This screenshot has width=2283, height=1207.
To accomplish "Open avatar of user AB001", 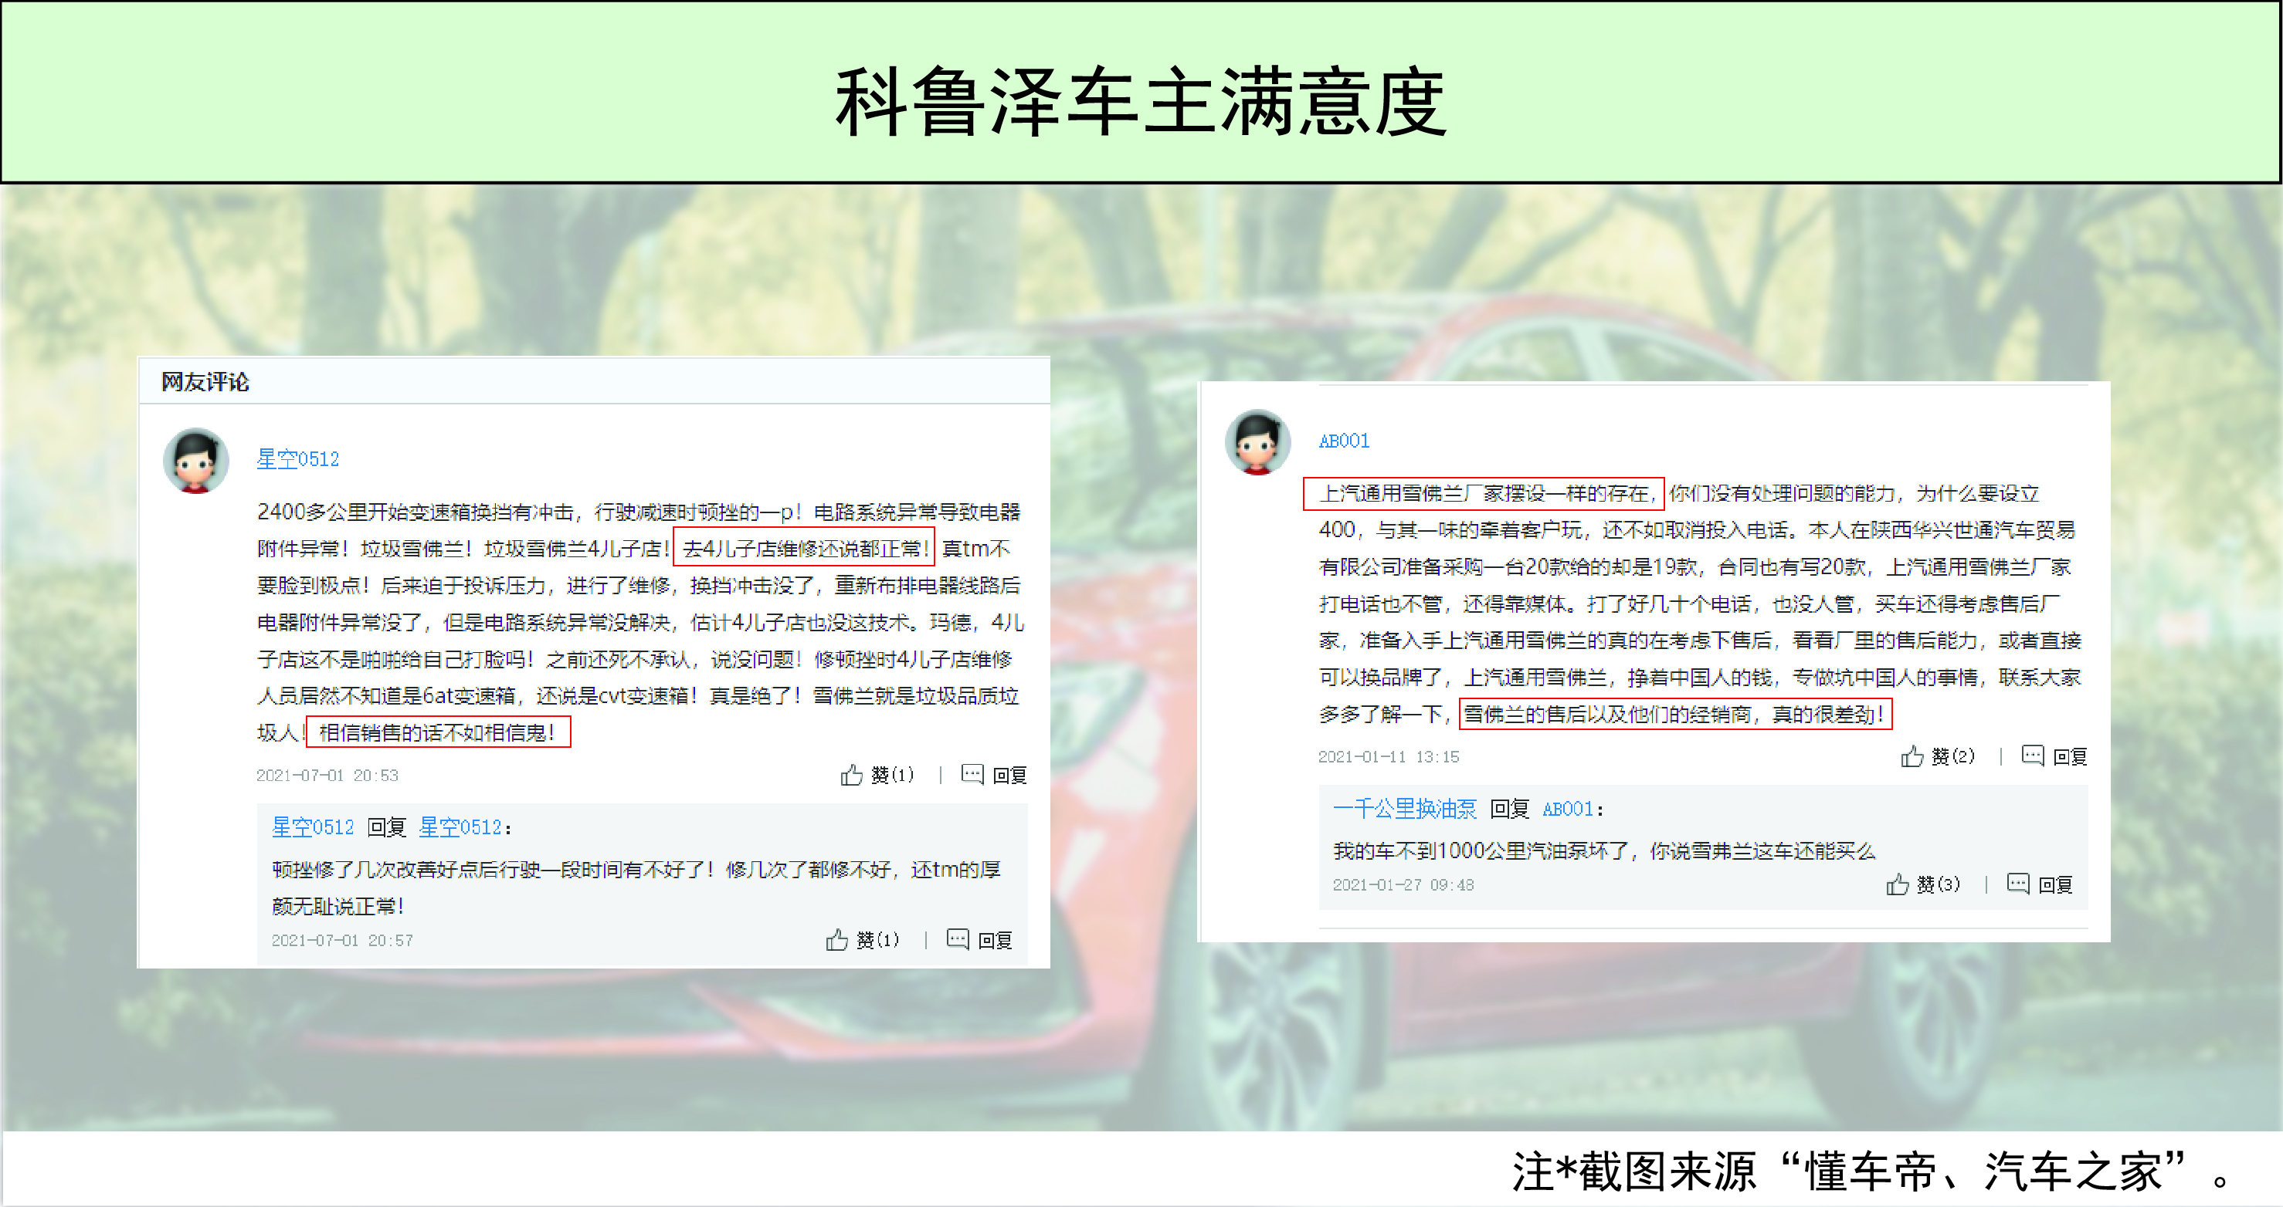I will click(x=1257, y=442).
